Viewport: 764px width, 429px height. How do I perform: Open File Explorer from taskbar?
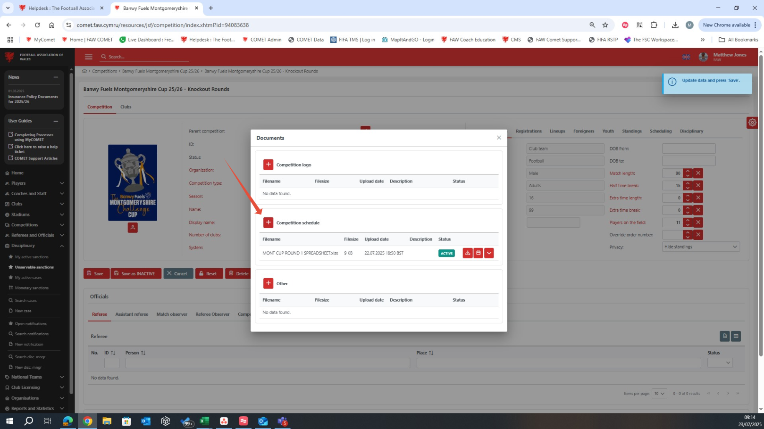pos(107,421)
